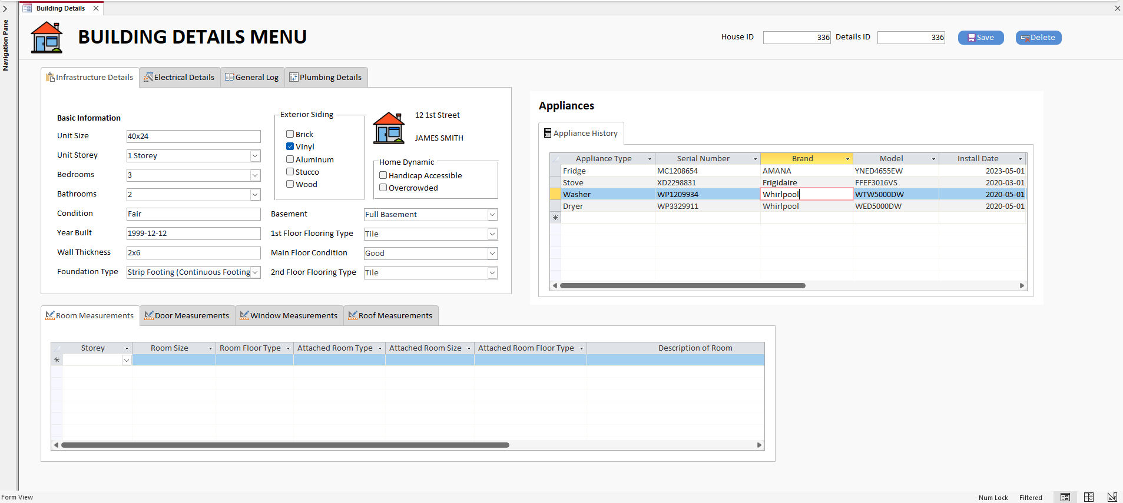This screenshot has width=1123, height=503.
Task: Switch to Design View in status bar
Action: [1112, 497]
